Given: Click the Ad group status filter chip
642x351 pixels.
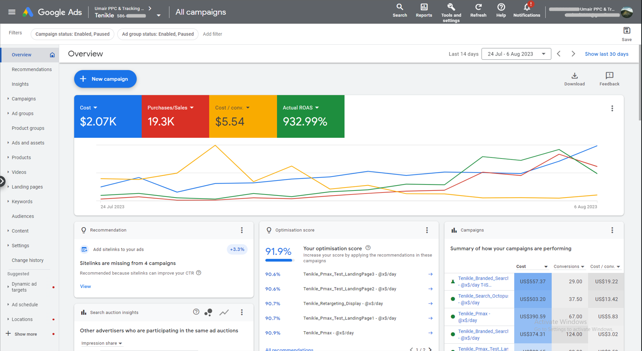Looking at the screenshot, I should point(158,34).
